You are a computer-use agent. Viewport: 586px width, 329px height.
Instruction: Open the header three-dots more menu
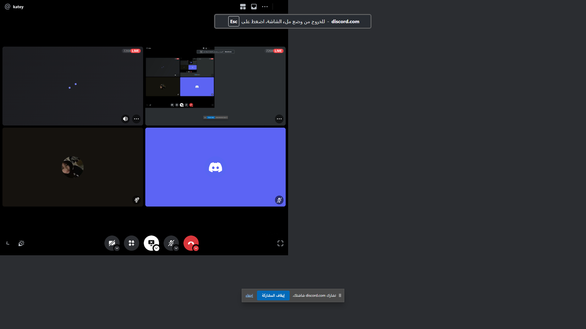265,7
